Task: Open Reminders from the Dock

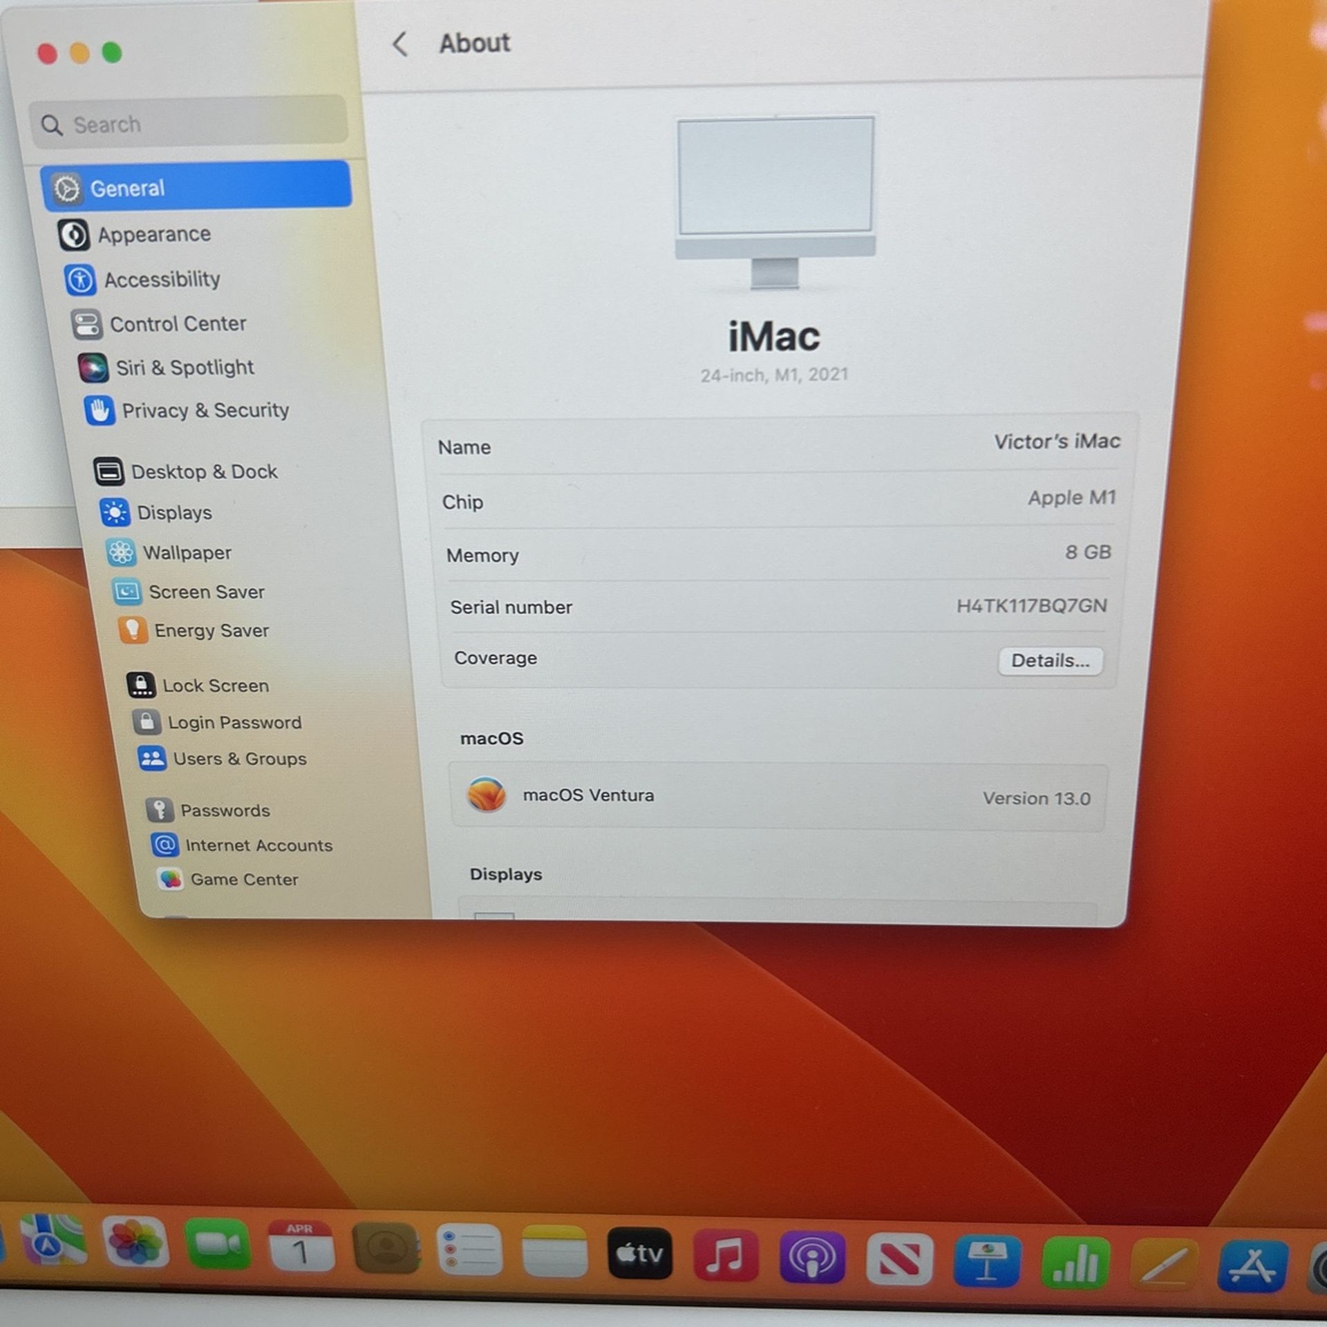Action: pyautogui.click(x=470, y=1251)
